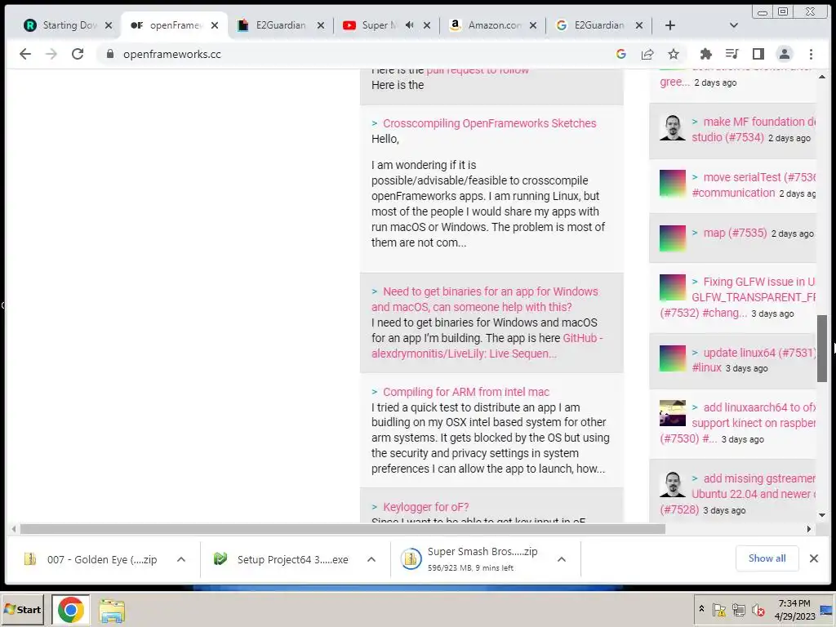Open 007 - Golden Eye zip download
The height and width of the screenshot is (627, 836).
pyautogui.click(x=91, y=559)
